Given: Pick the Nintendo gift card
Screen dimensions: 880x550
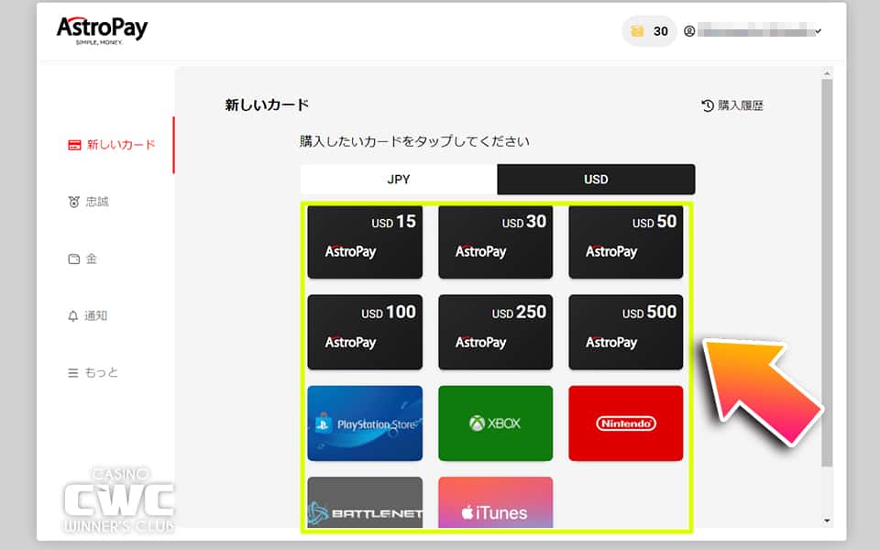Looking at the screenshot, I should (625, 423).
